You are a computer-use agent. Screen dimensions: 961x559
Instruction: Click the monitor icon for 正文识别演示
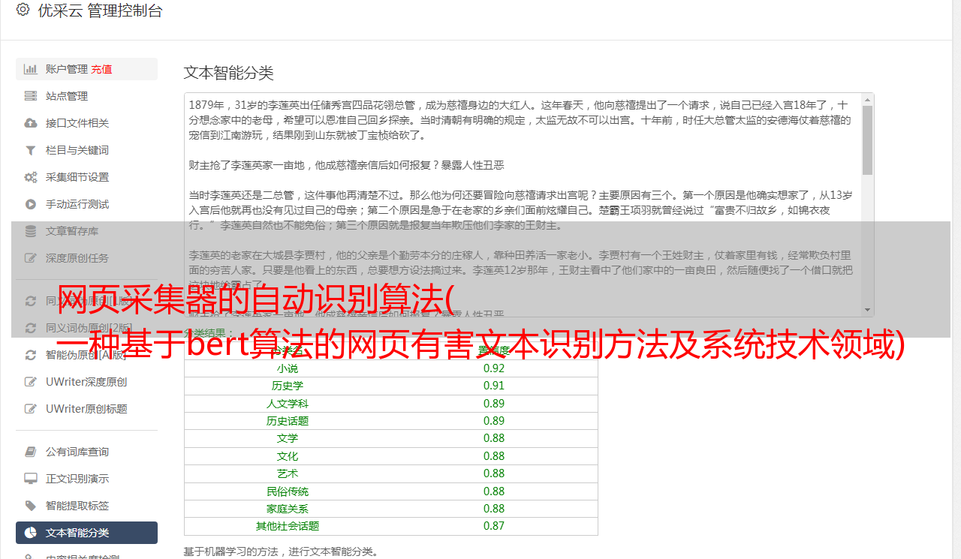click(31, 479)
